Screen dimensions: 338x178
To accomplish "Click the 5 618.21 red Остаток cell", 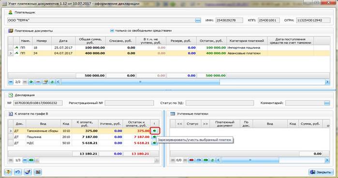I will pyautogui.click(x=136, y=143).
